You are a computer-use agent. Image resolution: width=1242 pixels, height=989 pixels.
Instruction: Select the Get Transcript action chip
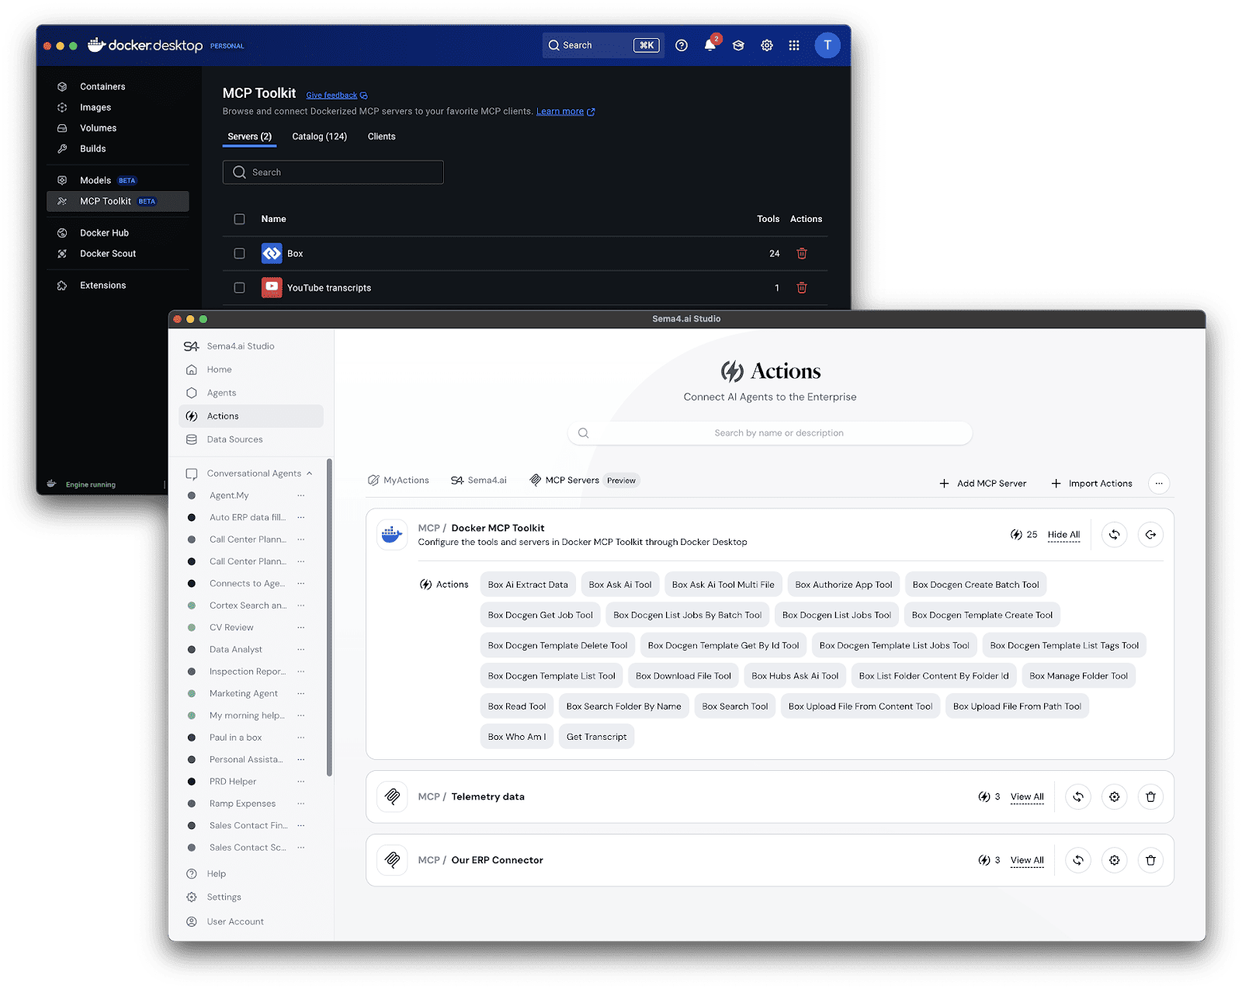596,737
